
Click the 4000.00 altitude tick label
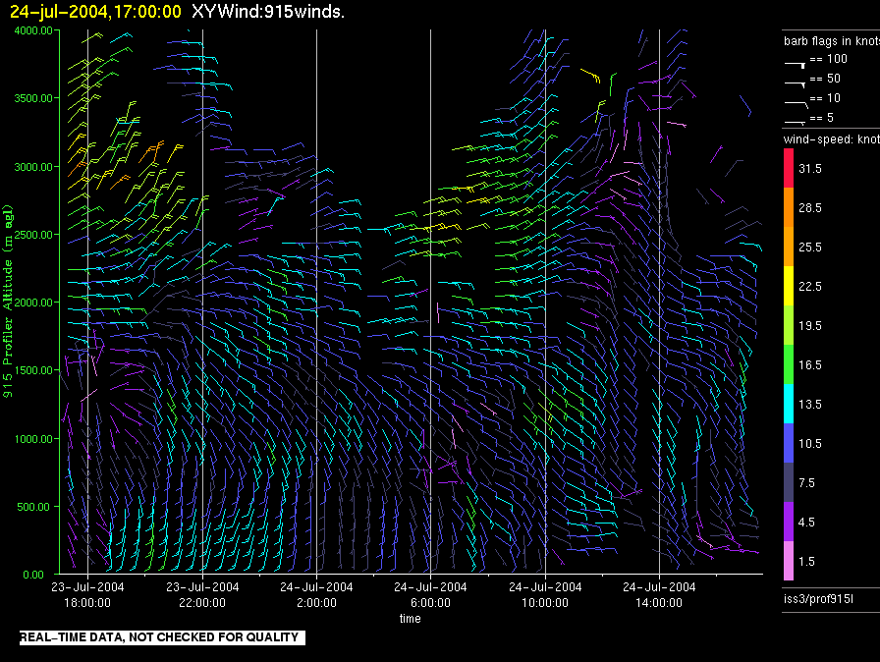tap(33, 30)
